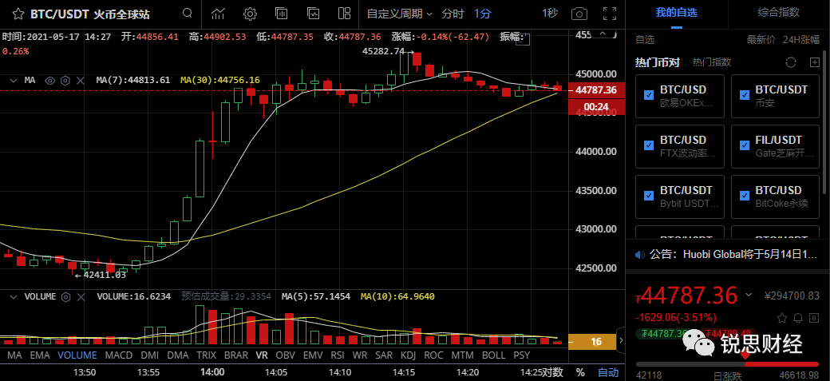Switch to 综合指数 tab
This screenshot has width=830, height=381.
point(779,13)
